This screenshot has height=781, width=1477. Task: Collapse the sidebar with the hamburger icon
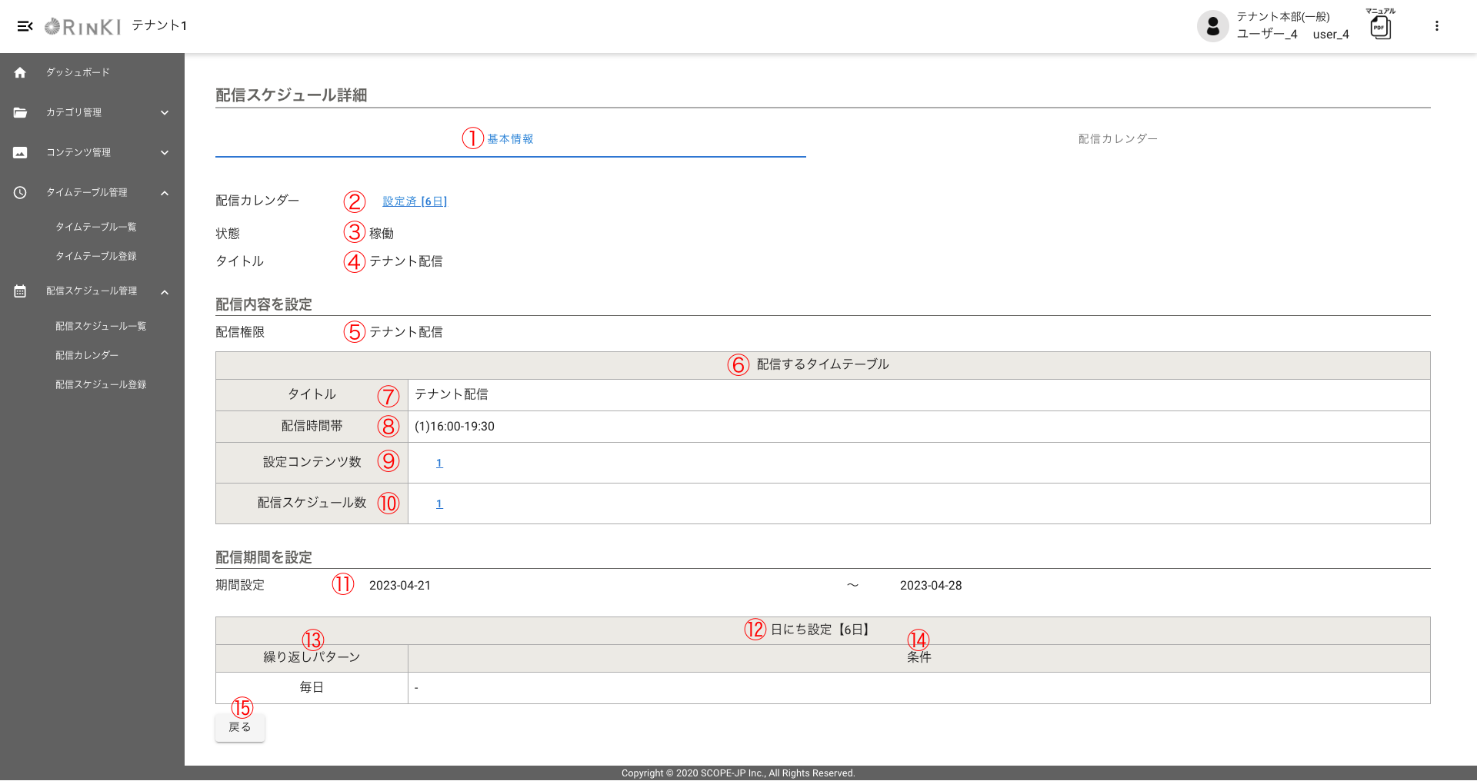tap(25, 26)
